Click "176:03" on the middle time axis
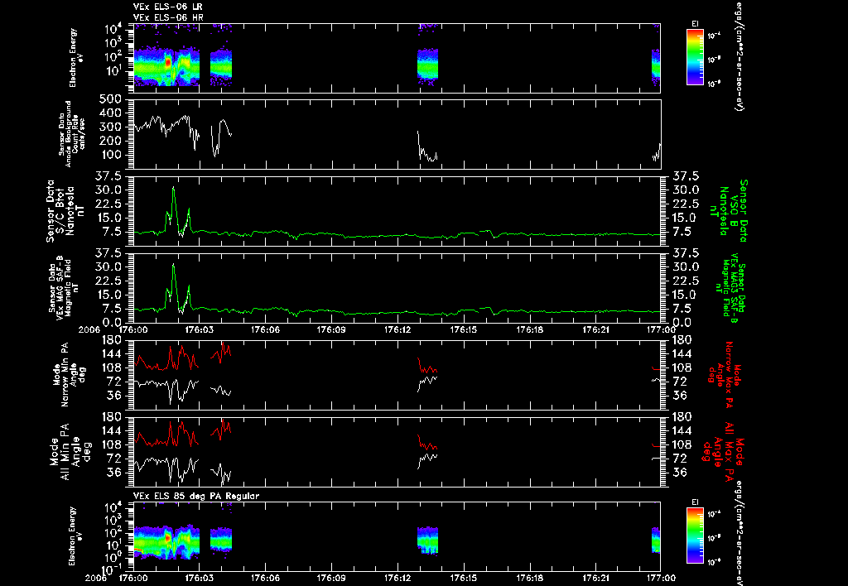Image resolution: width=848 pixels, height=586 pixels. tap(199, 329)
